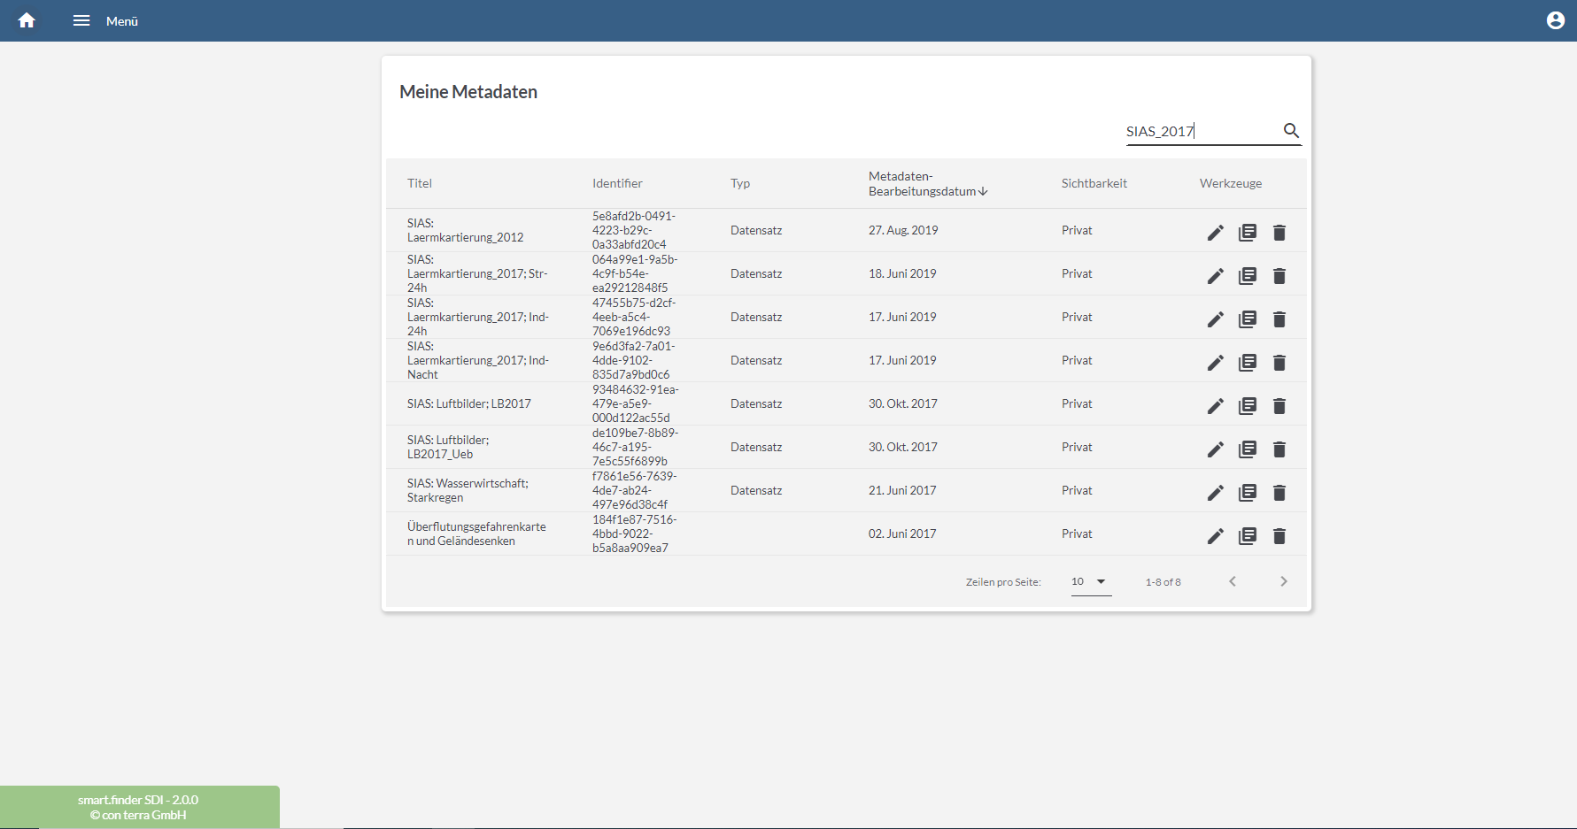The height and width of the screenshot is (829, 1577).
Task: Click the date '18. Juni 2019'
Action: tap(902, 273)
